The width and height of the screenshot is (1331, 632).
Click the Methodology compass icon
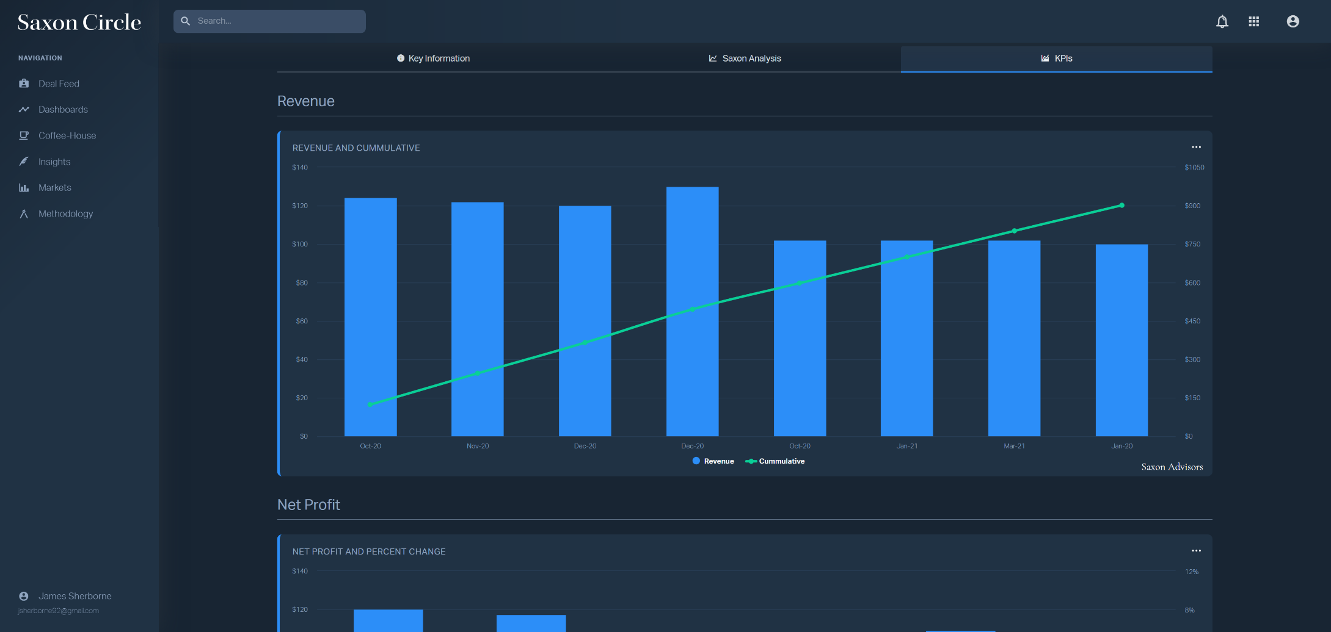(24, 214)
